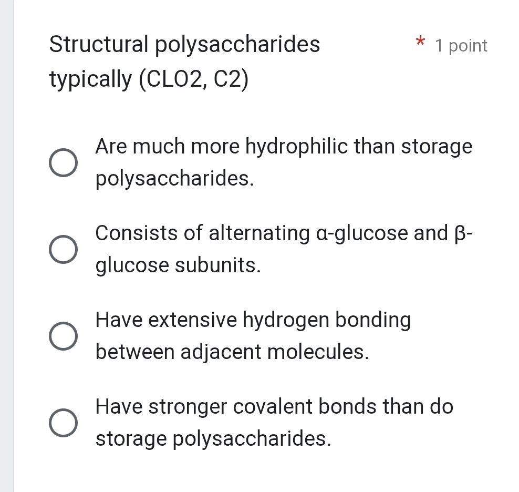The width and height of the screenshot is (519, 492).
Task: Select the 'extensive hydrogen bonding' radio button
Action: [x=64, y=335]
